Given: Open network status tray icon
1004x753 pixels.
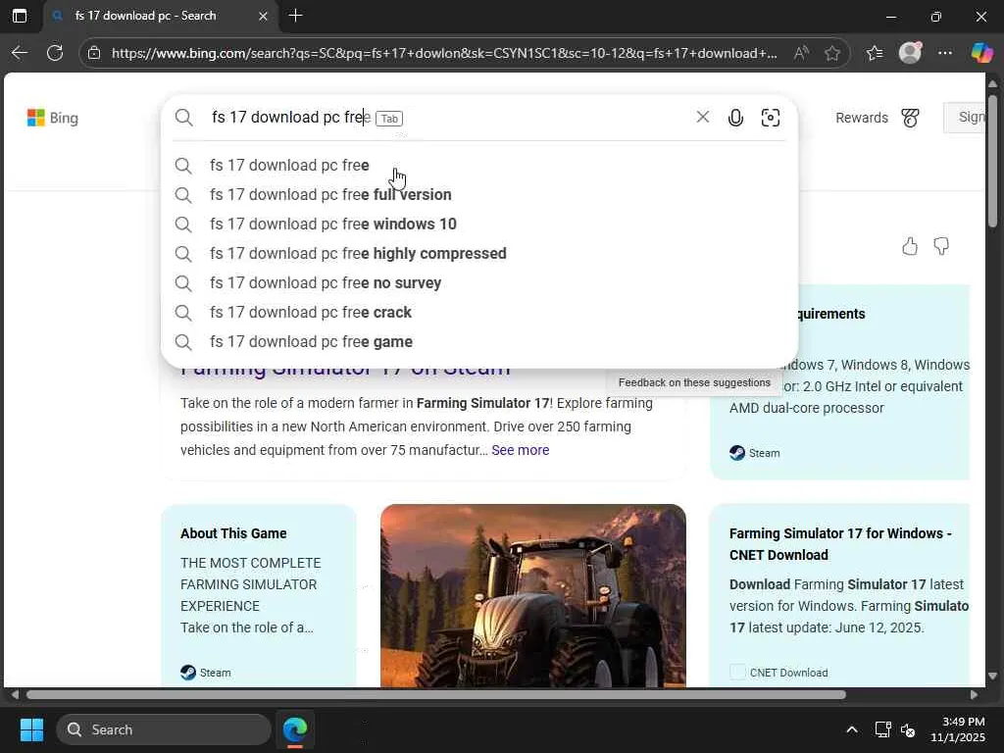Looking at the screenshot, I should point(883,729).
